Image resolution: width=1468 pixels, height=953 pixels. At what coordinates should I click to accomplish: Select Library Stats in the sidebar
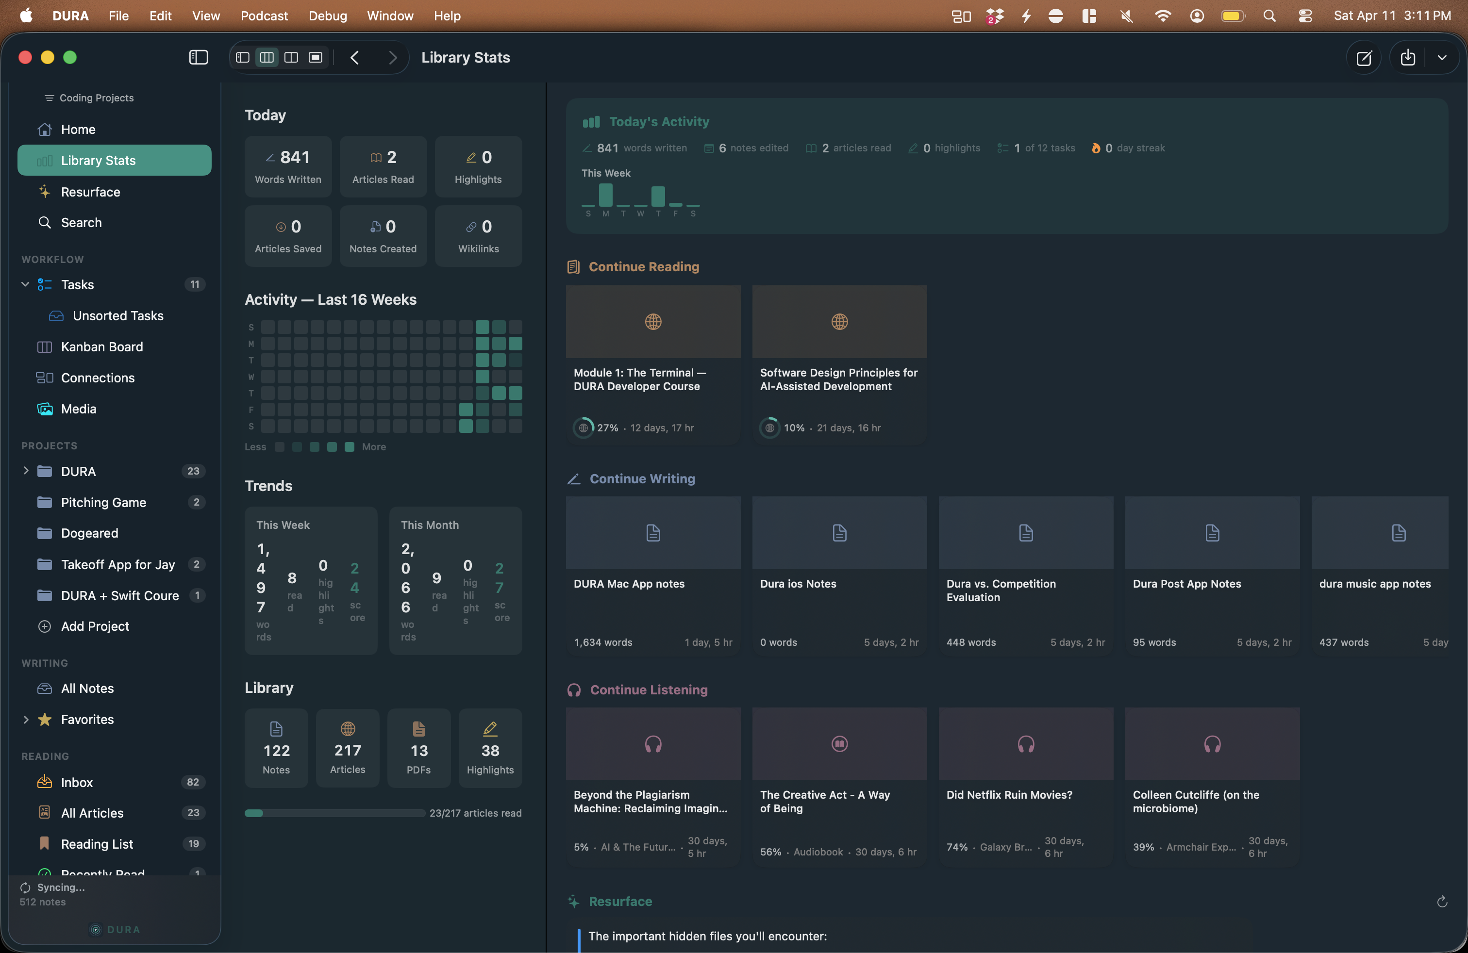pyautogui.click(x=114, y=160)
